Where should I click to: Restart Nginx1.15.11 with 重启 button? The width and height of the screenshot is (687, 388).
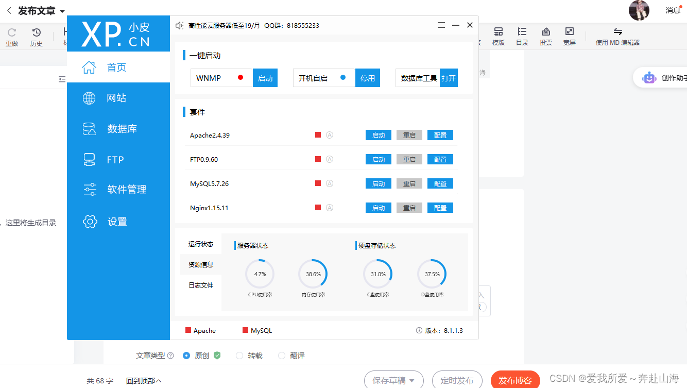click(409, 208)
